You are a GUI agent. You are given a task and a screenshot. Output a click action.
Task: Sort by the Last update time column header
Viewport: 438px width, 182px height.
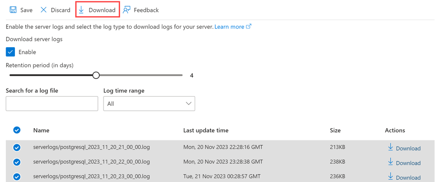206,130
